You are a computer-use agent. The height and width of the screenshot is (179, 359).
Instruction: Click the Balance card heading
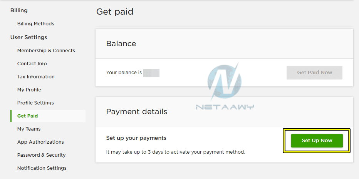coord(121,43)
